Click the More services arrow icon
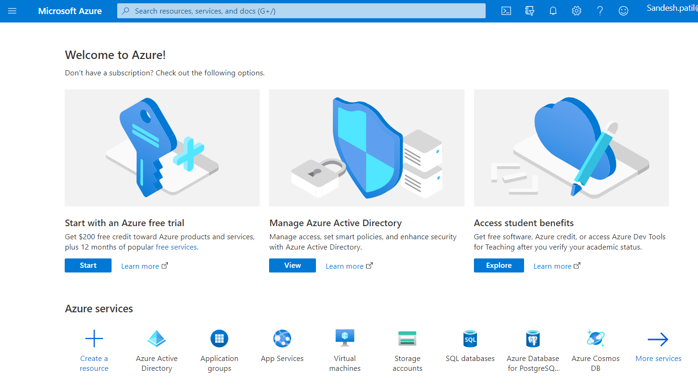This screenshot has height=390, width=698. pyautogui.click(x=658, y=339)
